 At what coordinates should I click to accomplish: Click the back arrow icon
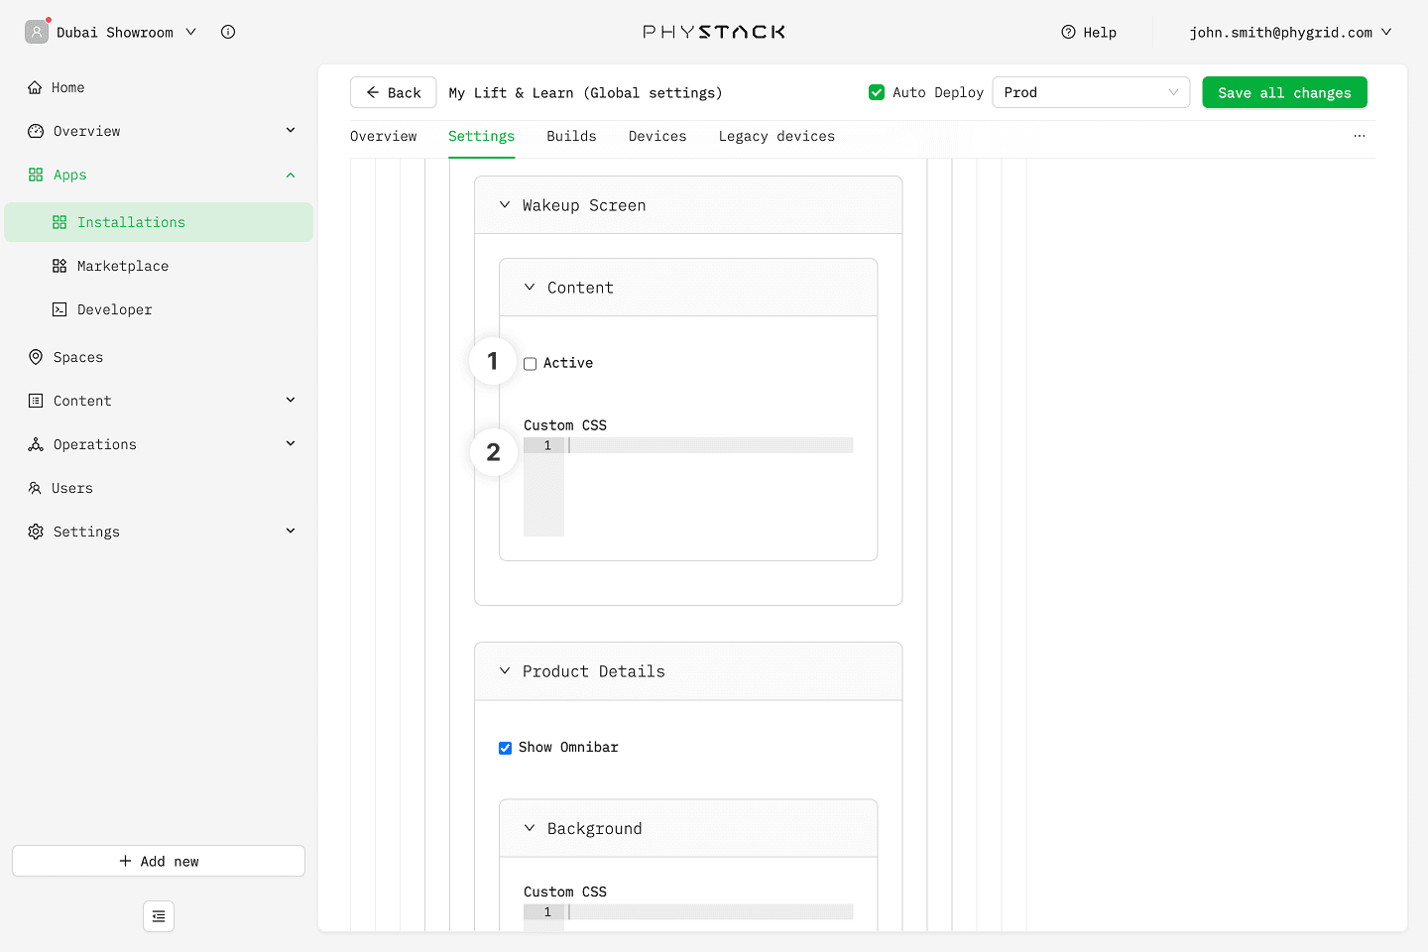[373, 92]
